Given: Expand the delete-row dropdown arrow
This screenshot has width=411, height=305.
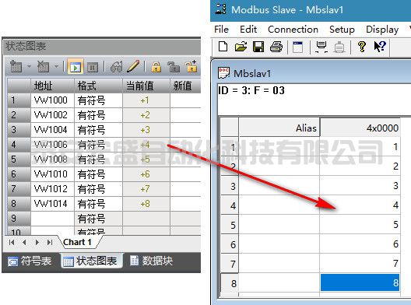Looking at the screenshot, I should tap(56, 66).
